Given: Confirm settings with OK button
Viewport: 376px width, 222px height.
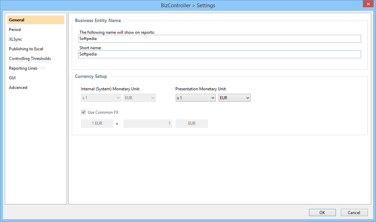Looking at the screenshot, I should pos(322,213).
